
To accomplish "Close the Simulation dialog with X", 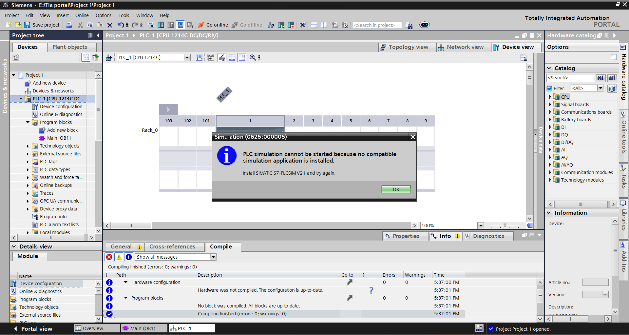I will 413,137.
